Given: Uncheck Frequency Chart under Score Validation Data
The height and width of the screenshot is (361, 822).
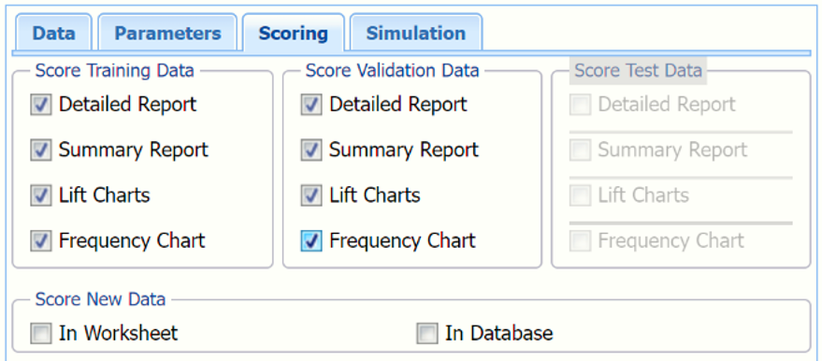Looking at the screenshot, I should 311,241.
